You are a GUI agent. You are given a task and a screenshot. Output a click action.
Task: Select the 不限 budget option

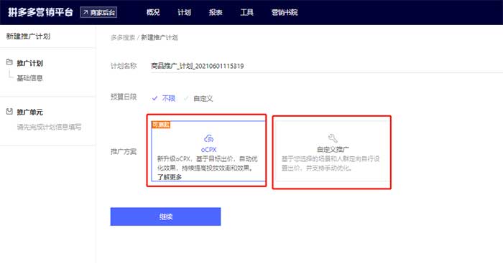pyautogui.click(x=164, y=98)
